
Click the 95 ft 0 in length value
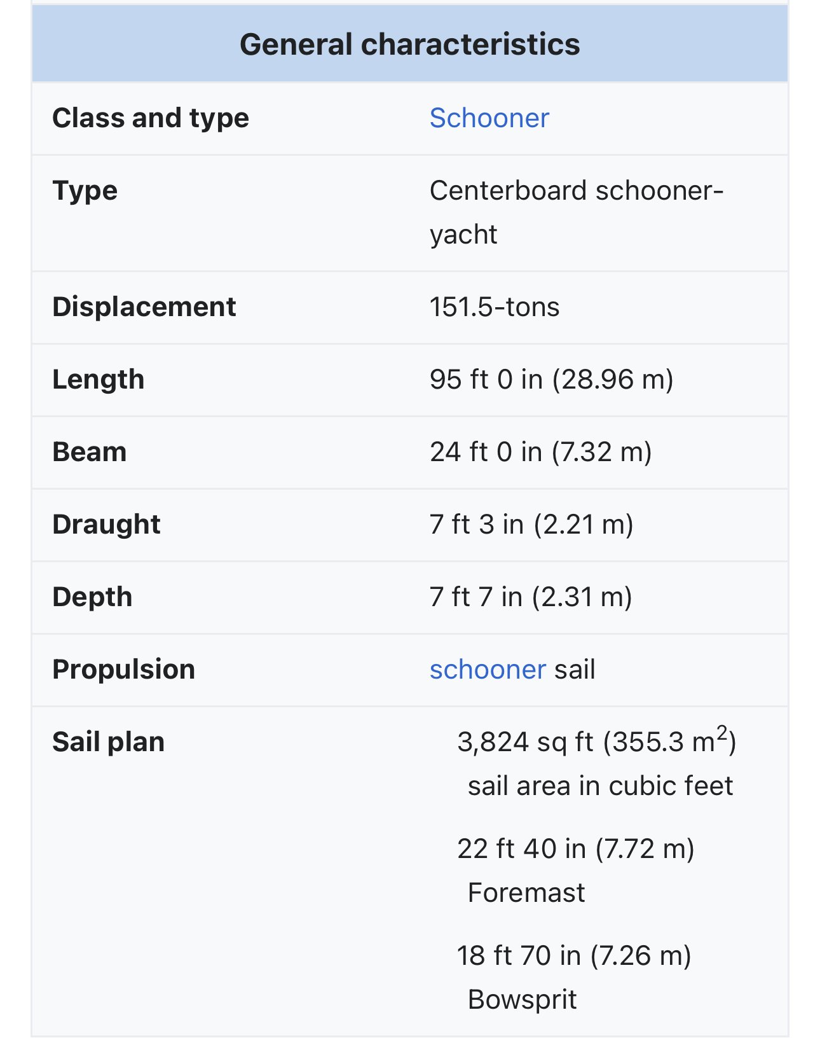(x=550, y=380)
